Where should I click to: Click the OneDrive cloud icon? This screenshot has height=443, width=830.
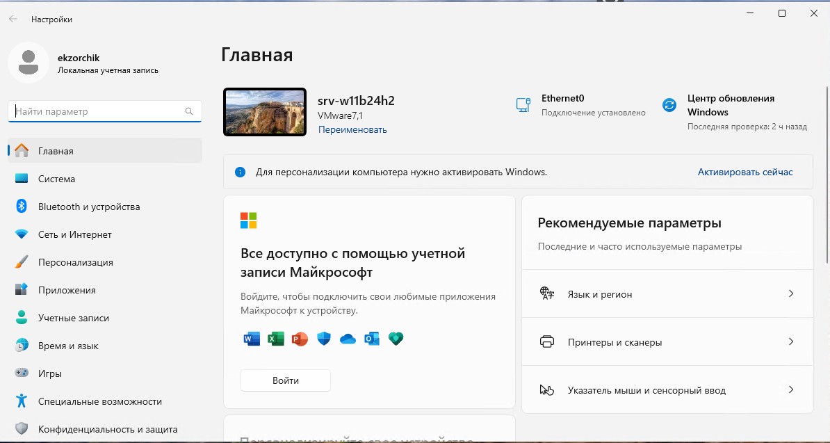[x=348, y=339]
